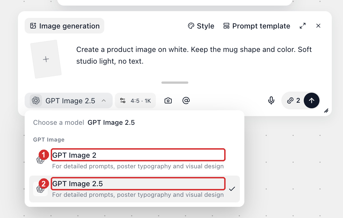Select GPT Image 2.5 model option
Screen dimensions: 343x218
pyautogui.click(x=135, y=189)
